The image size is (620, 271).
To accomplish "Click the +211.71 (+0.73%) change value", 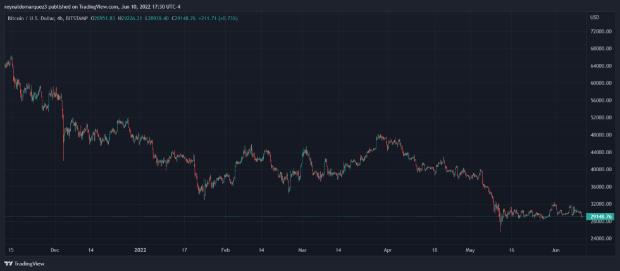I will click(x=219, y=18).
